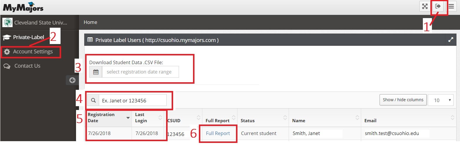460x147 pixels.
Task: Click the Cleveland State University seal icon
Action: click(7, 22)
